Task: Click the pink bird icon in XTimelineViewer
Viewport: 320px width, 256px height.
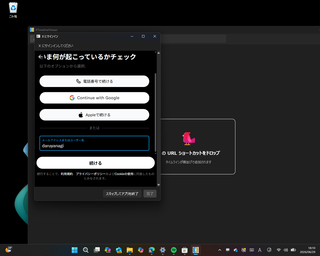Action: (x=188, y=138)
